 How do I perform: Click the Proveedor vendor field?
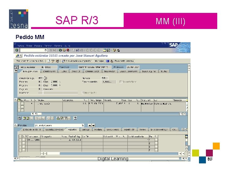tap(95, 67)
